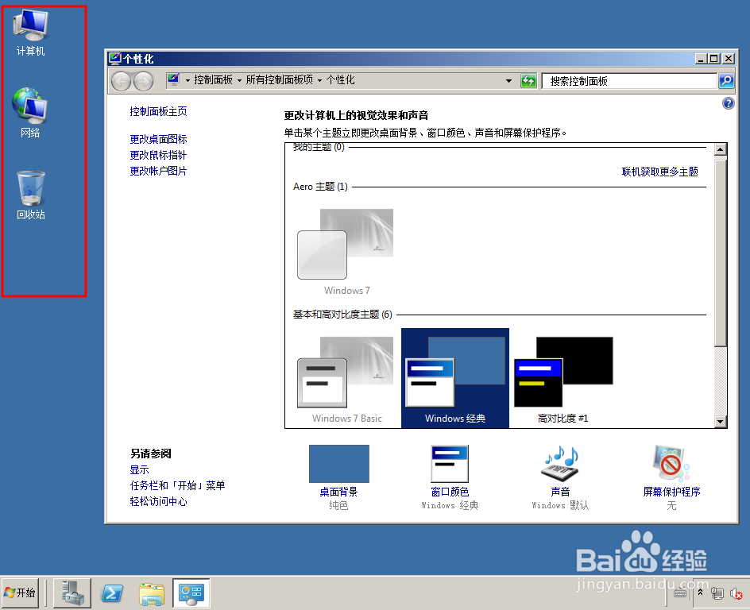Click the theme list scroll up arrow

tap(721, 149)
